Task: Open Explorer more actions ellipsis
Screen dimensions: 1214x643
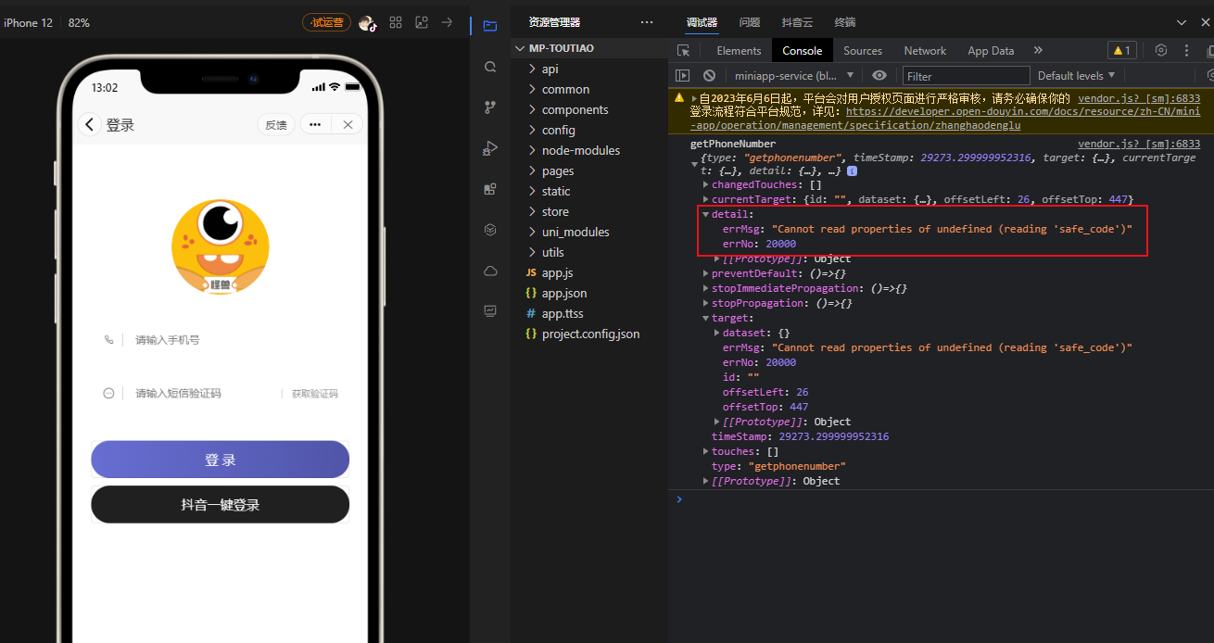Action: click(647, 22)
